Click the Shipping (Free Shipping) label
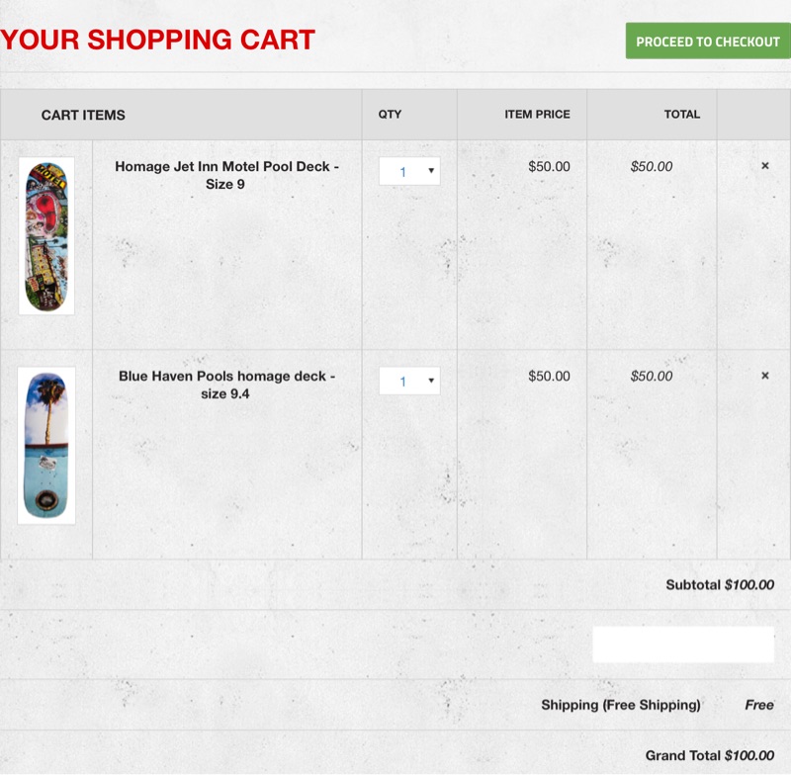791x775 pixels. (x=620, y=705)
